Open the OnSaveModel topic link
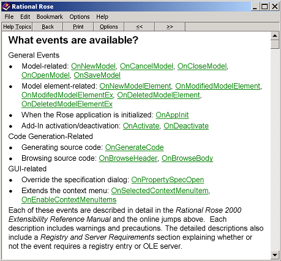Image resolution: width=281 pixels, height=261 pixels. click(x=97, y=75)
